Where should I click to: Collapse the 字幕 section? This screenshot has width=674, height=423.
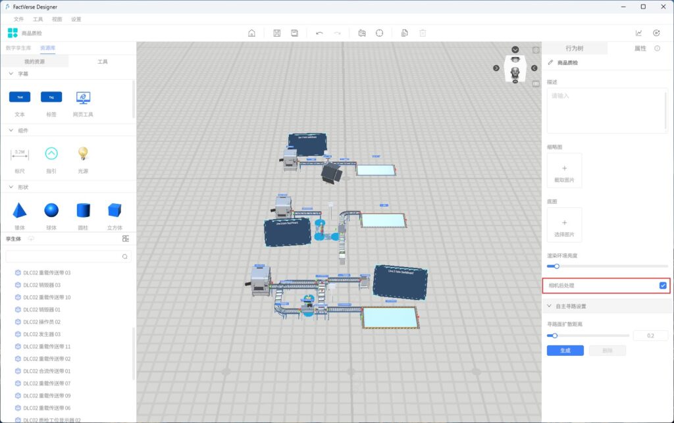[x=11, y=74]
